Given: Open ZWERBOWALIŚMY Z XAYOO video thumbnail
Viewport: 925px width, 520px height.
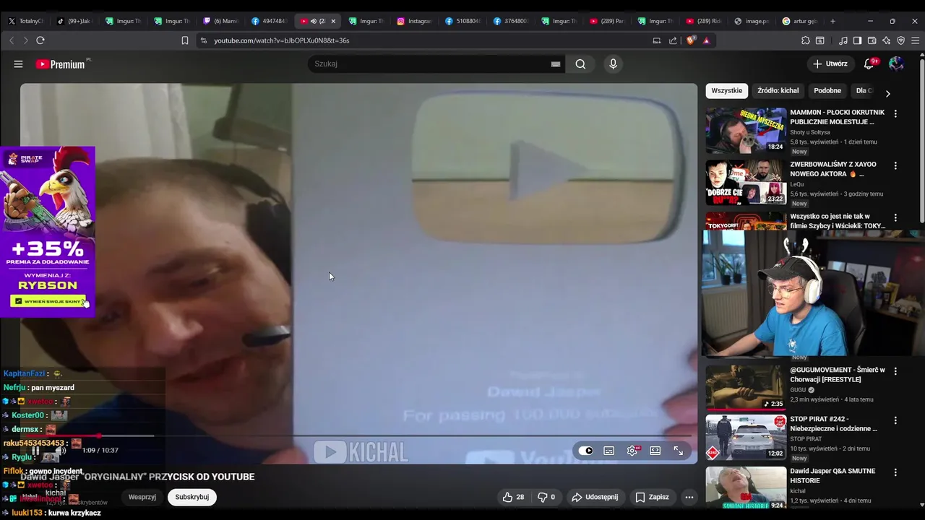Looking at the screenshot, I should [746, 182].
